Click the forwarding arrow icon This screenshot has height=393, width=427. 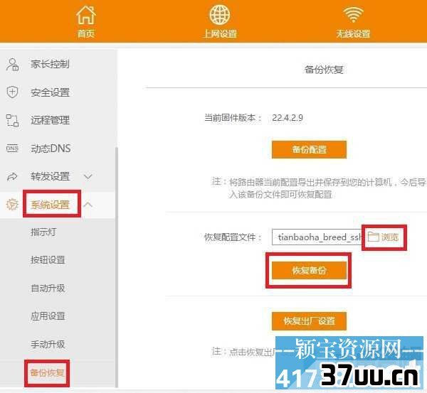point(12,176)
